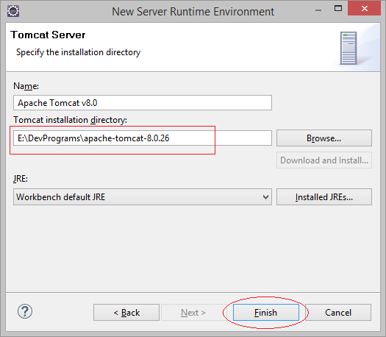Click the server tower image in header
This screenshot has height=337, width=386.
349,48
